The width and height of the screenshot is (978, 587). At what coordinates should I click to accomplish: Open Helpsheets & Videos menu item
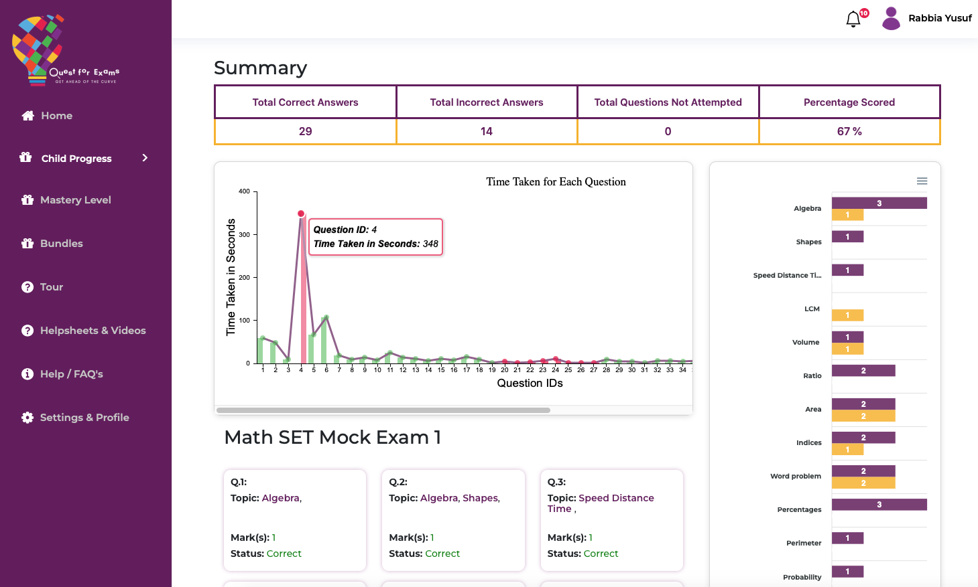(93, 331)
